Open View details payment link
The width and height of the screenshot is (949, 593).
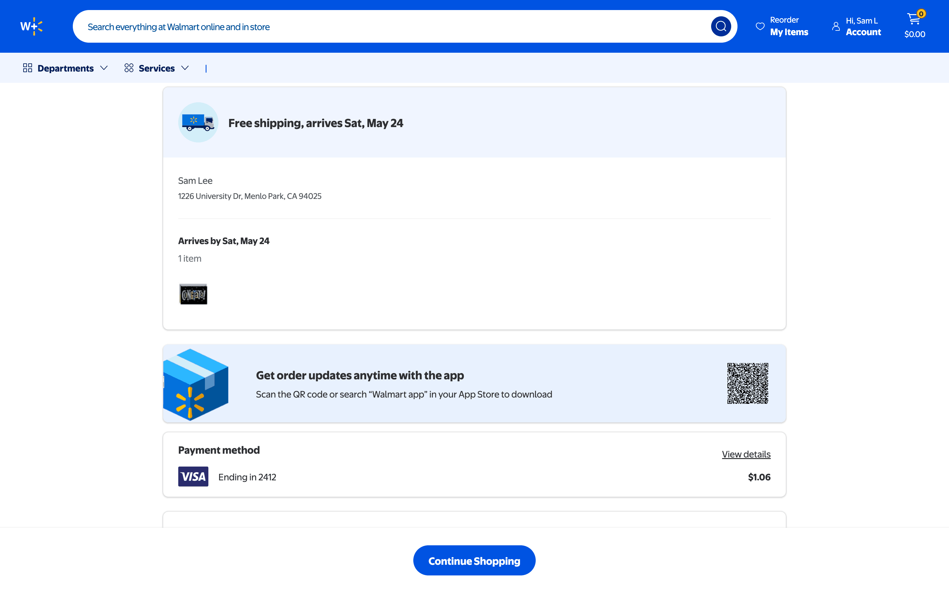(746, 454)
